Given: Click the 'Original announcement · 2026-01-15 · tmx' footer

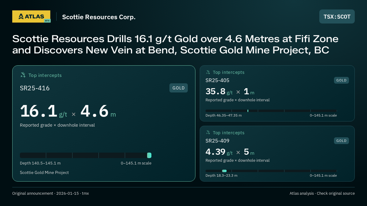Looking at the screenshot, I should pos(50,193).
